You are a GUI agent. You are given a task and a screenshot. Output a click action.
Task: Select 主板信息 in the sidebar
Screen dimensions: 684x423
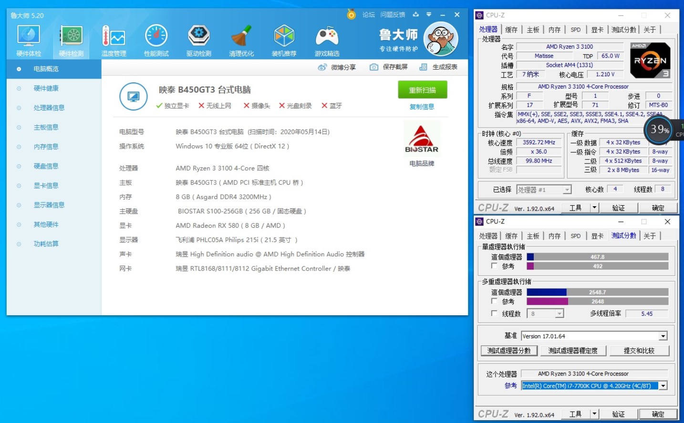pyautogui.click(x=54, y=127)
